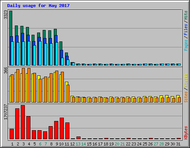Viewport: 190px width, 148px height.
Task: Select day label 25 on the x-axis
Action: point(145,144)
